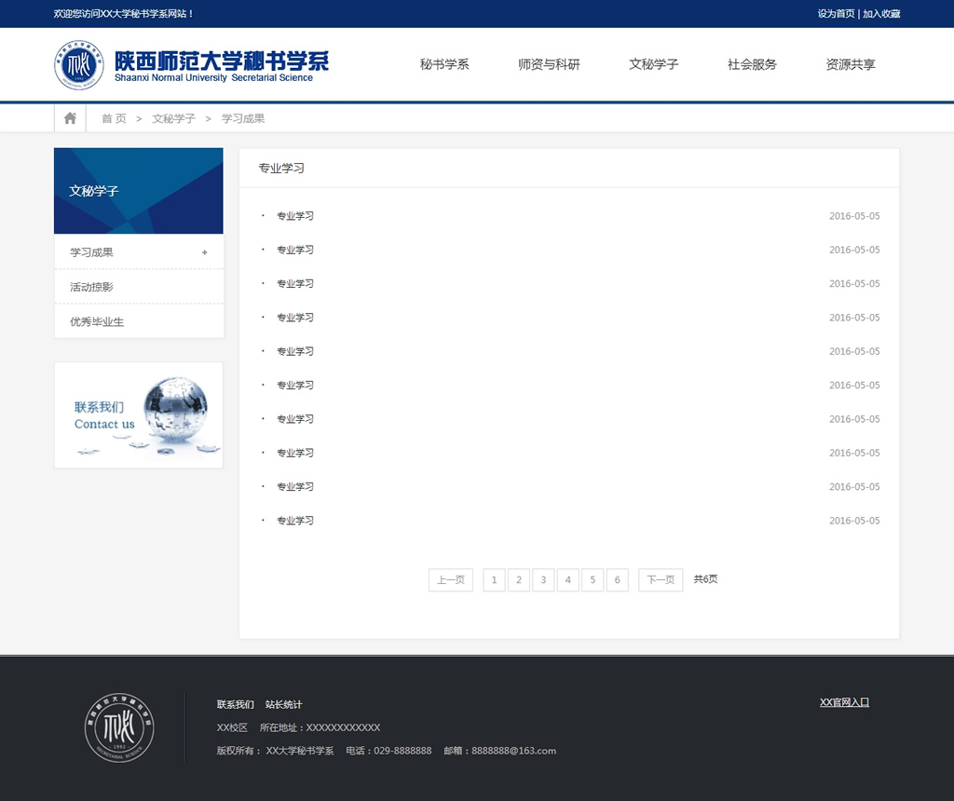Jump to page 6 in pagination
954x801 pixels.
click(x=617, y=580)
